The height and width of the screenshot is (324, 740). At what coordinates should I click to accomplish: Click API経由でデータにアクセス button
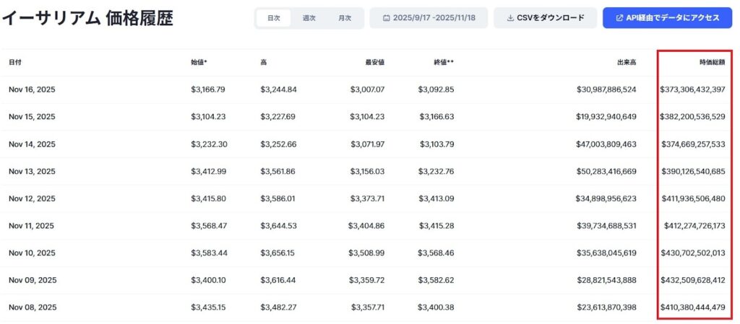667,18
